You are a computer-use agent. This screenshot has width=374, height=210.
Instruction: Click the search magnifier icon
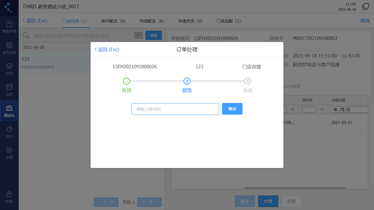[x=26, y=35]
